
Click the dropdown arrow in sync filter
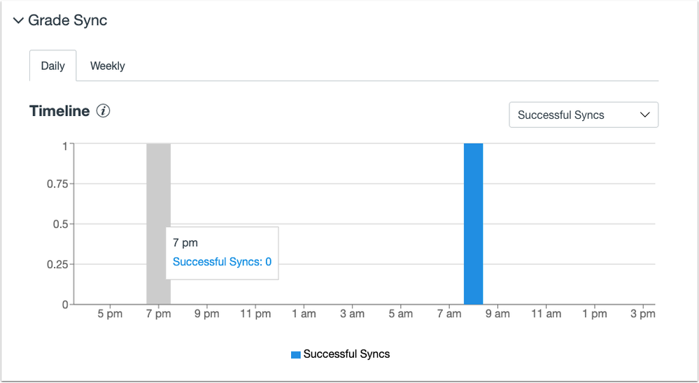coord(645,115)
